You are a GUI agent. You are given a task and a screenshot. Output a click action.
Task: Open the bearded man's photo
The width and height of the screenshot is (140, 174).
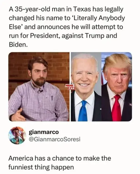coord(39,87)
